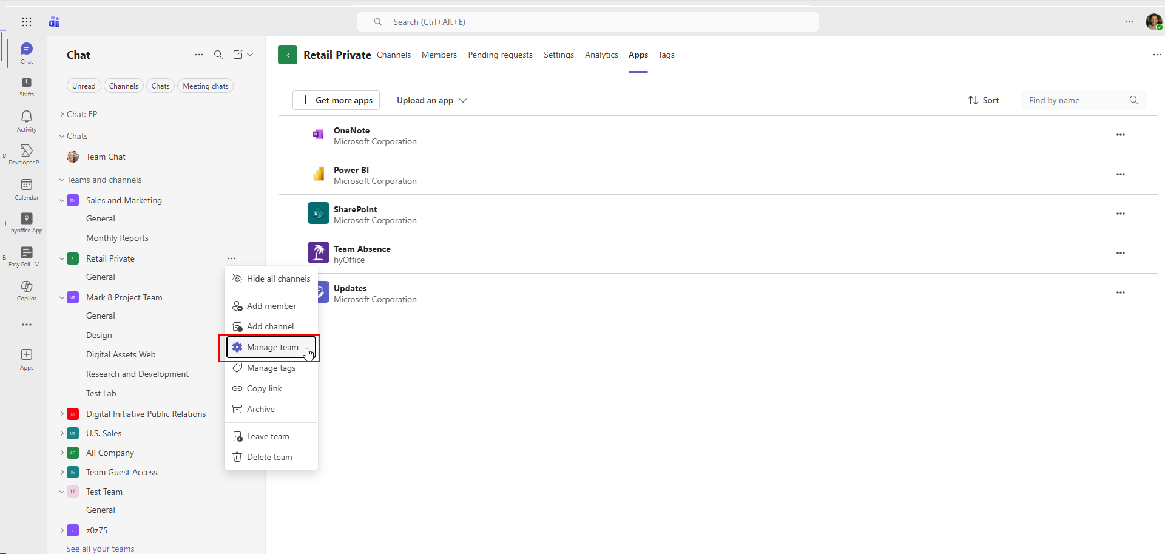Toggle the Unread filter chip
Image resolution: width=1165 pixels, height=554 pixels.
click(83, 86)
